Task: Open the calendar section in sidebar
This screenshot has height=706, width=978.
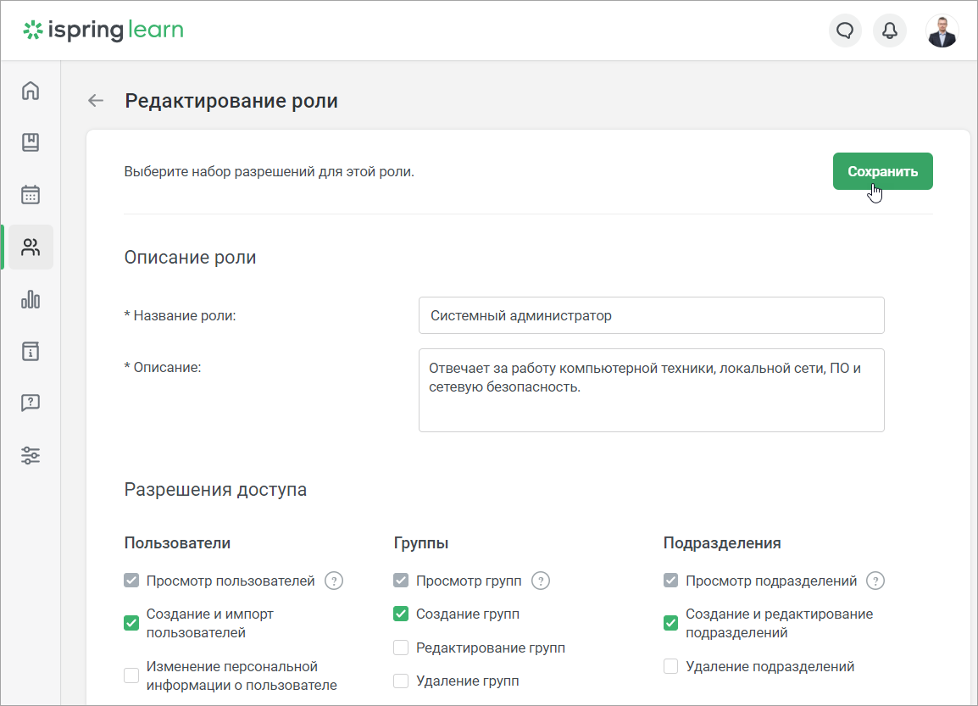Action: point(31,195)
